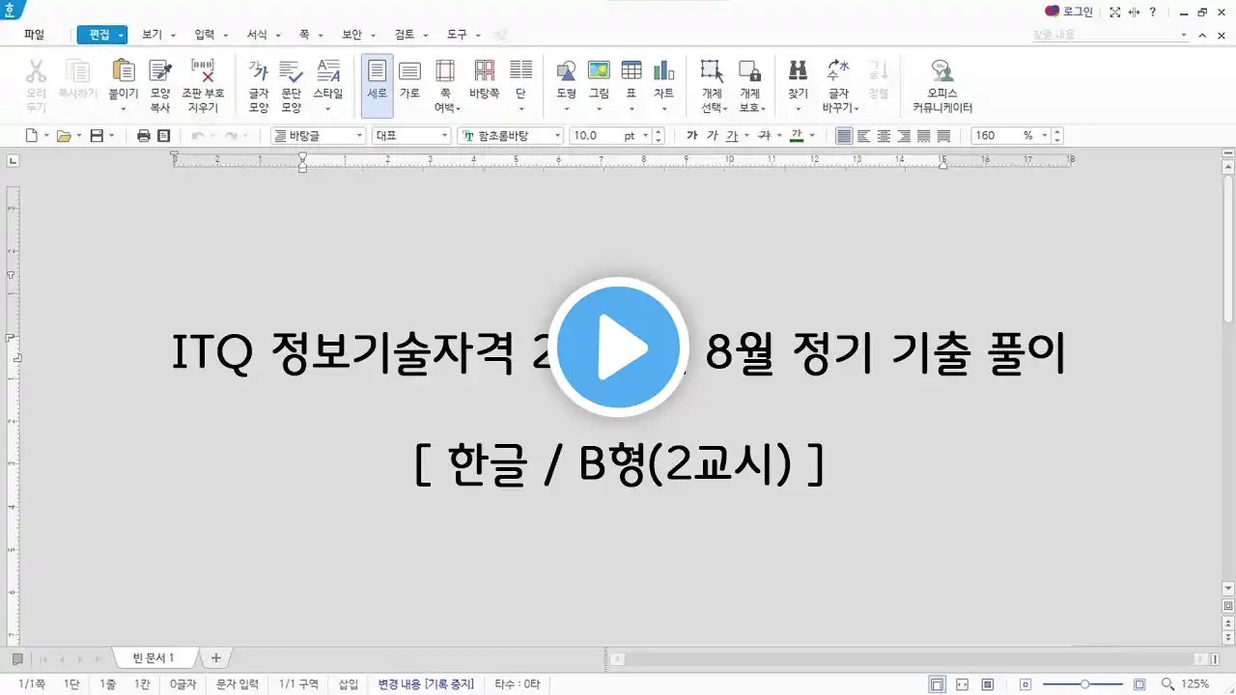Toggle Bold (진한 가) formatting
The image size is (1236, 695).
coord(692,136)
